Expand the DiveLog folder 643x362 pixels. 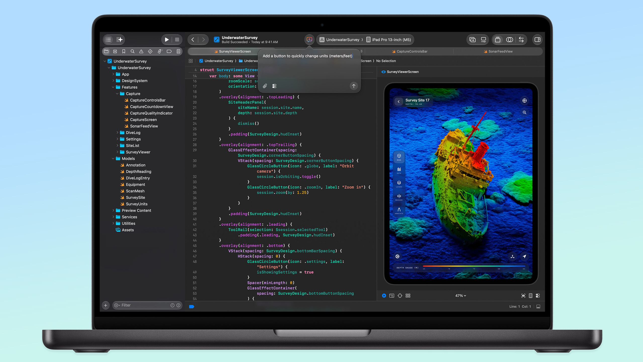tap(117, 132)
